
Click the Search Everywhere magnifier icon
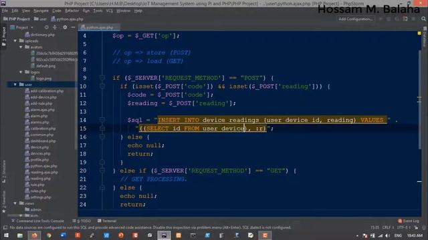[x=423, y=19]
